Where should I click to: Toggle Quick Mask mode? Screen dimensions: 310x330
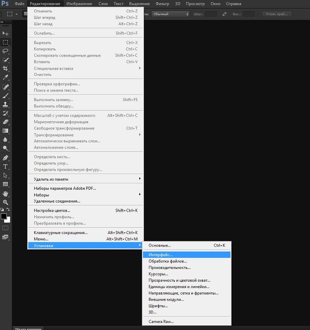(x=5, y=228)
